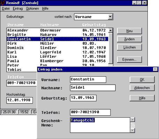159x139 pixels.
Task: Open the Hilfe menu
Action: click(45, 8)
